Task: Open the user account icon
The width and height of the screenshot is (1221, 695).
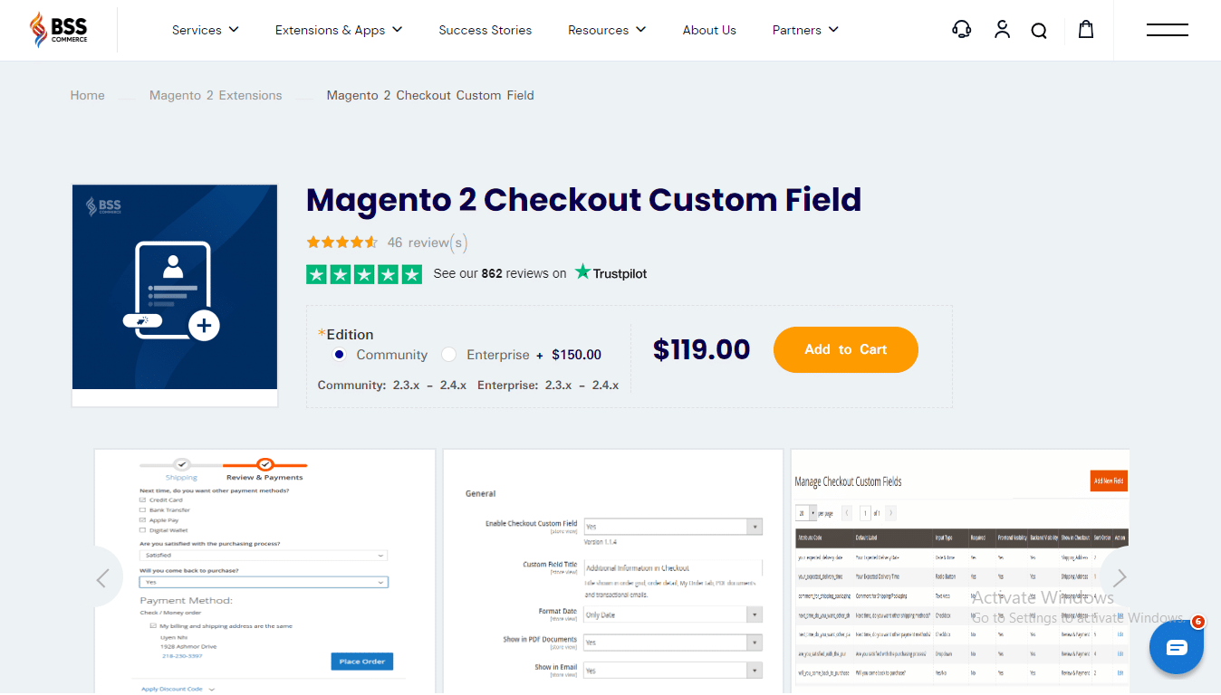Action: click(x=1002, y=30)
